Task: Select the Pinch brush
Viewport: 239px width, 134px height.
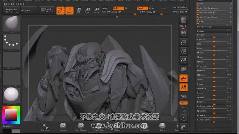Action: coord(162,127)
